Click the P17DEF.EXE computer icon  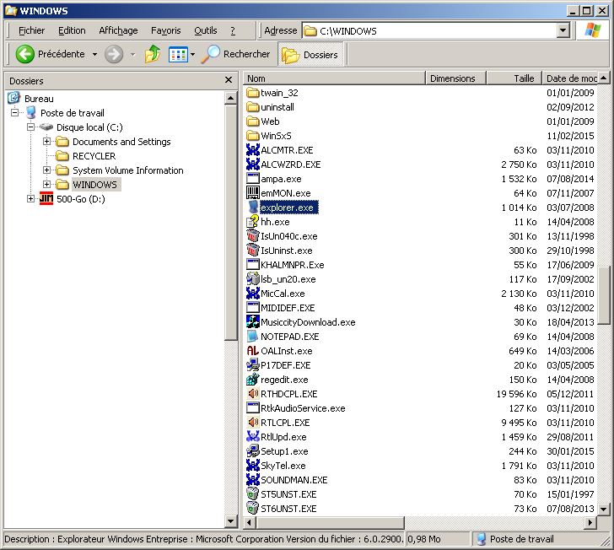253,365
